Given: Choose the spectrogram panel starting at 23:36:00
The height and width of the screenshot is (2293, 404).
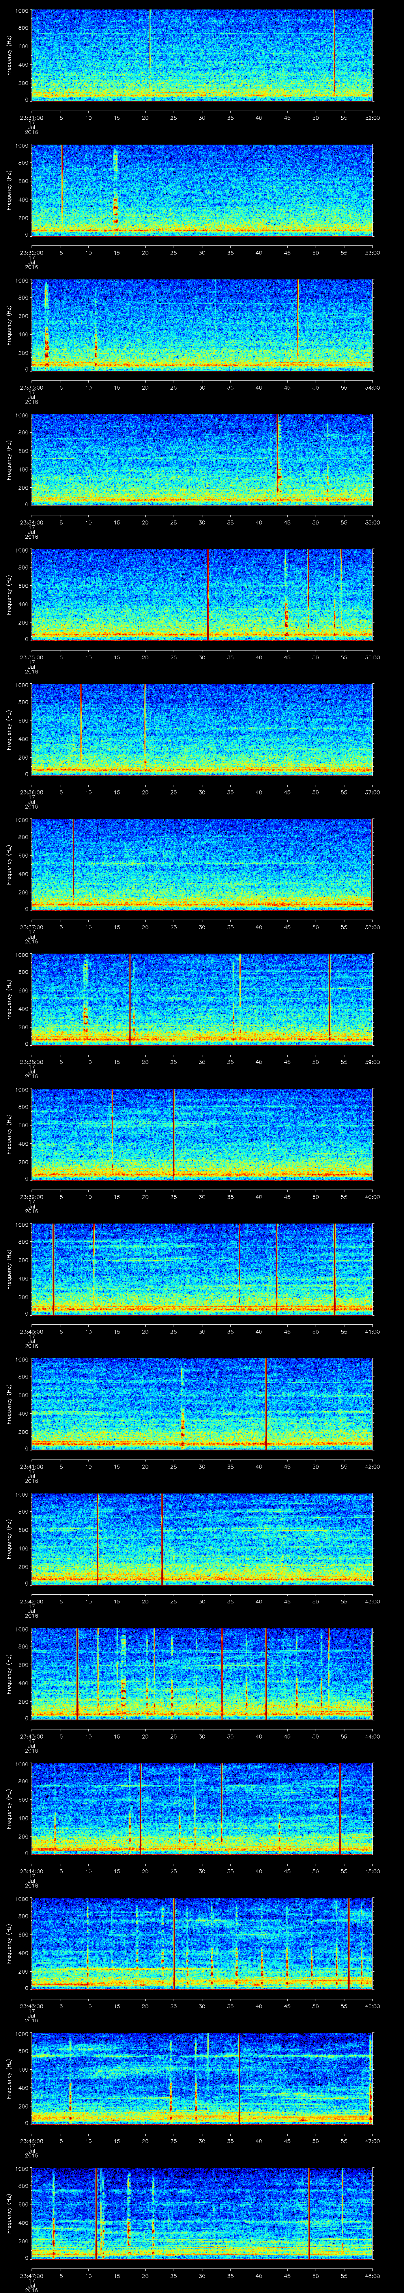Looking at the screenshot, I should point(202,729).
